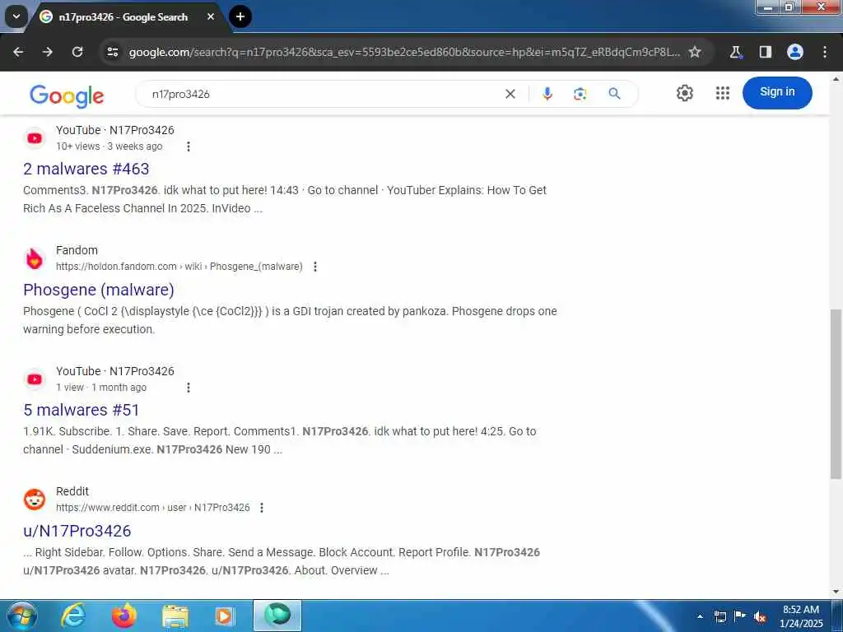Click the address bar URL
This screenshot has width=843, height=632.
(404, 52)
